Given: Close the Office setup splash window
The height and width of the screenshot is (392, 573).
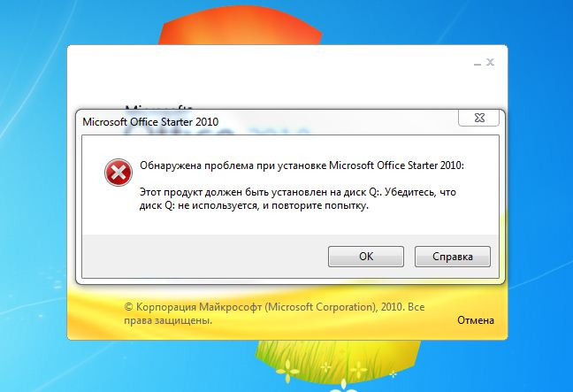Looking at the screenshot, I should click(x=490, y=63).
